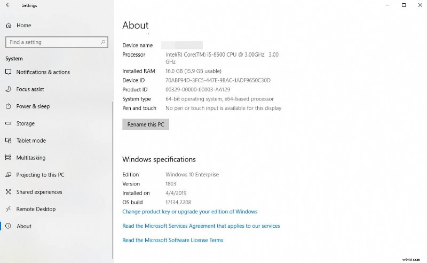The width and height of the screenshot is (427, 263).
Task: Open the Storage drive icon
Action: click(x=8, y=123)
